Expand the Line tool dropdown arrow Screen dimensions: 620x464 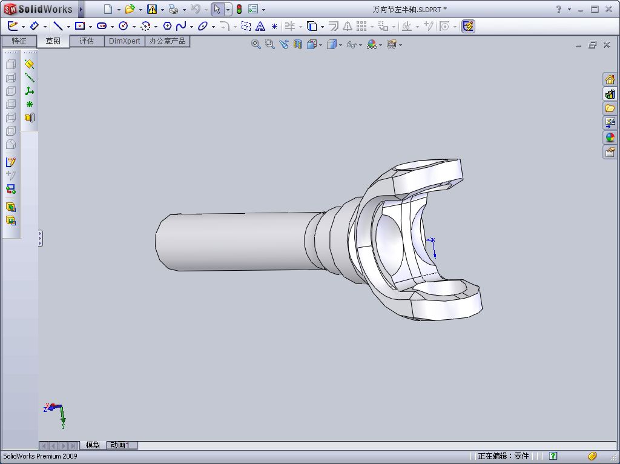pos(68,27)
